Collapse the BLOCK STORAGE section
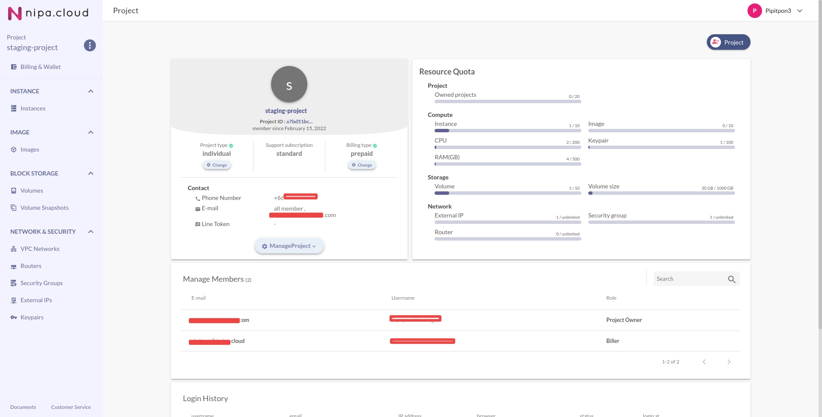The width and height of the screenshot is (822, 417). 90,173
